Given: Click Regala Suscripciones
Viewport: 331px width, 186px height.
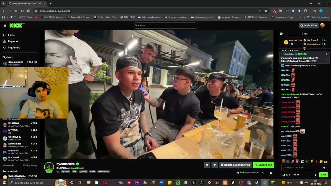Looking at the screenshot, I should point(235,165).
